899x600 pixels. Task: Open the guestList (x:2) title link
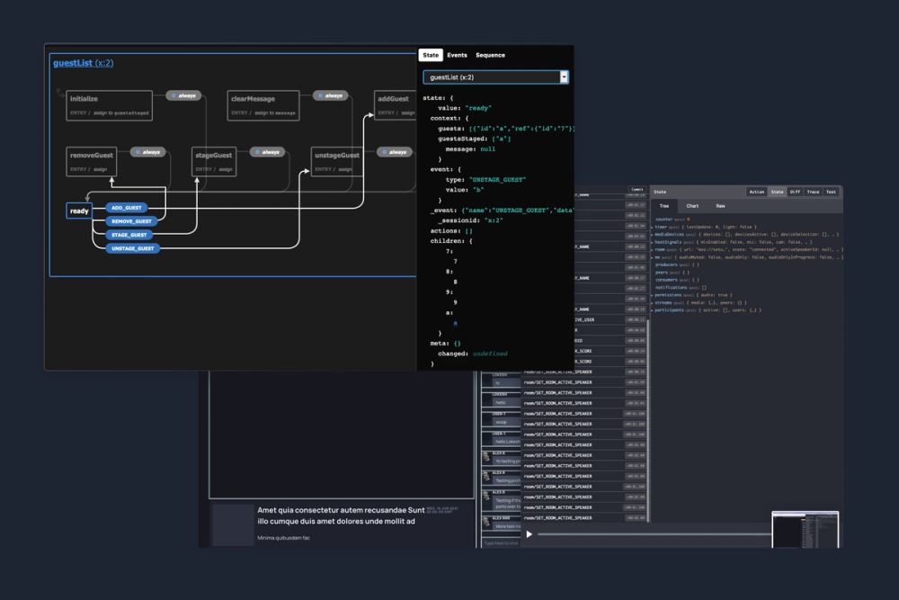pos(83,63)
